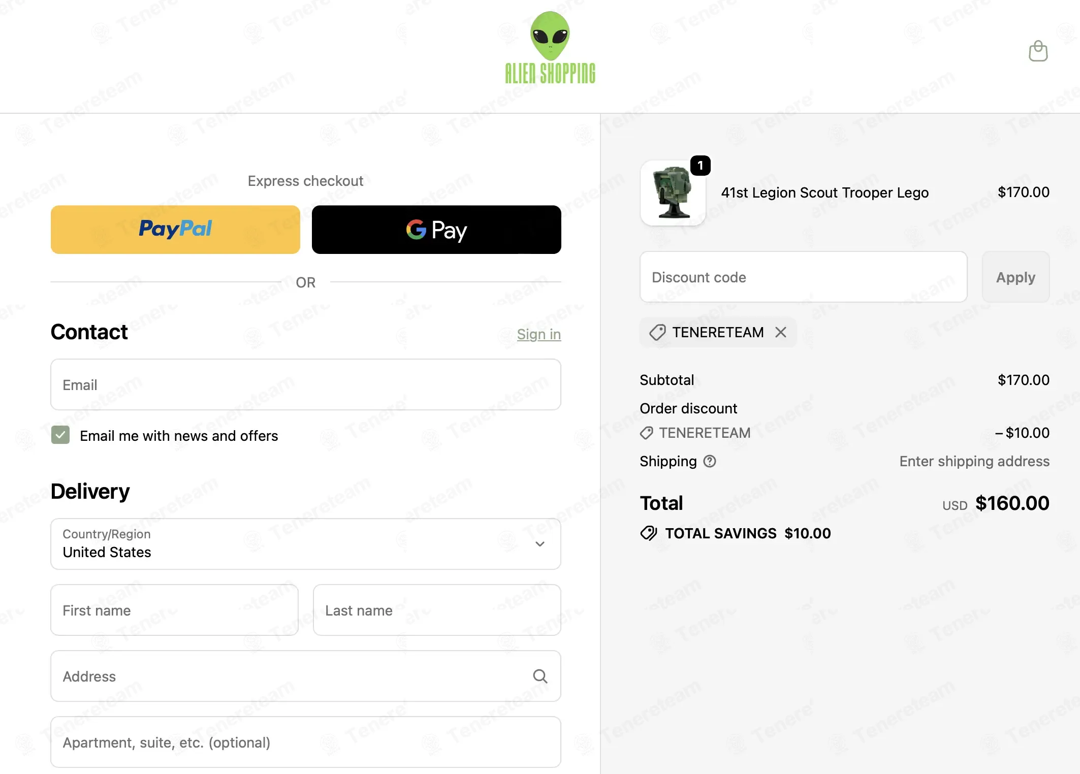Viewport: 1080px width, 774px height.
Task: Focus the Apartment, suite, etc. field
Action: pyautogui.click(x=306, y=742)
